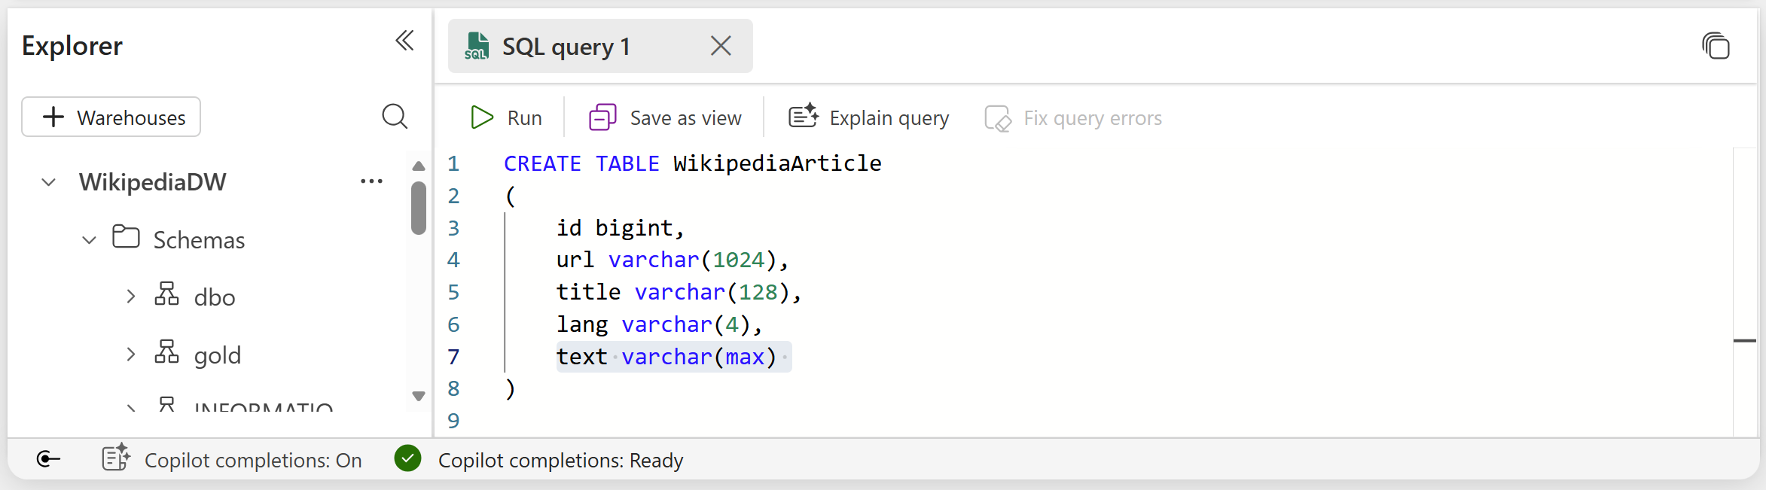Click the Add Warehouses button
Screen dimensions: 1766x490
(x=111, y=117)
